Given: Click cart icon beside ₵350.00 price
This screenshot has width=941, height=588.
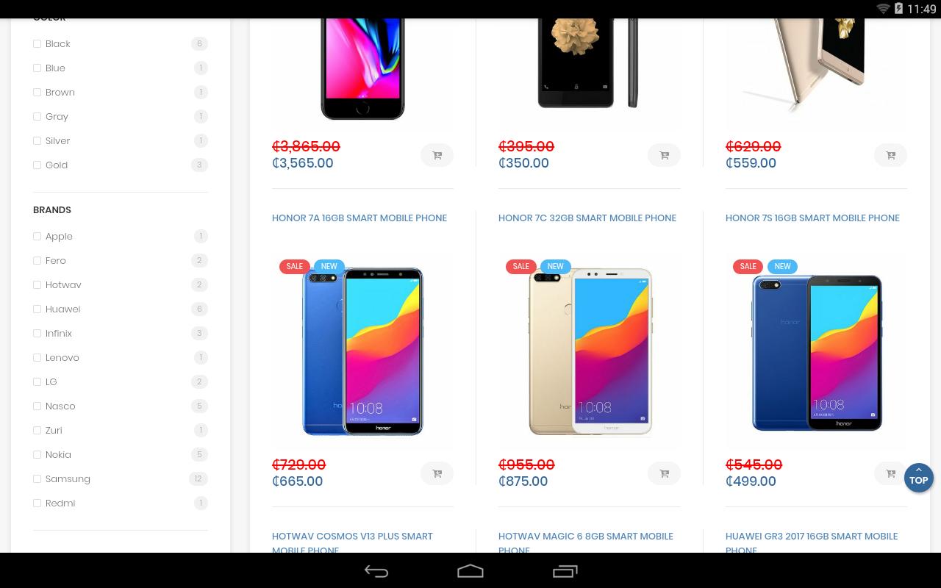Looking at the screenshot, I should [x=664, y=155].
